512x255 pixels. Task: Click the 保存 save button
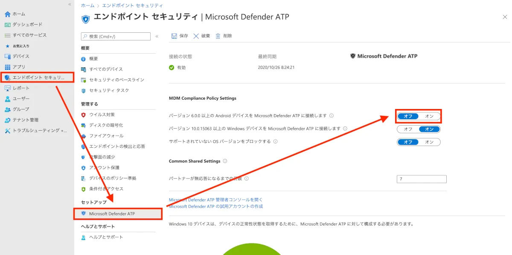click(180, 36)
